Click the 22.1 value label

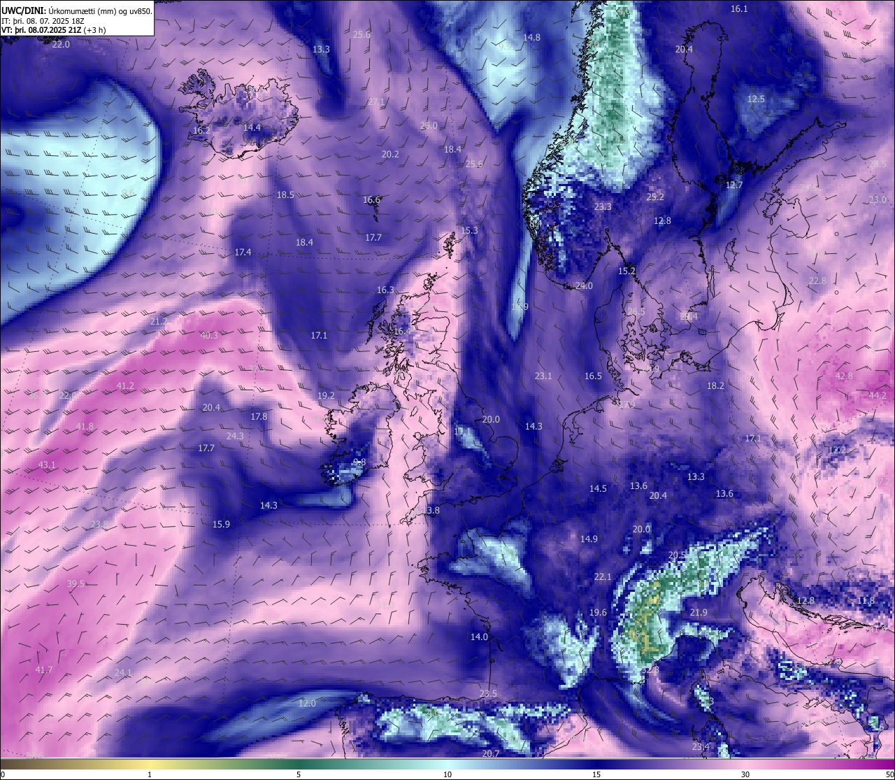point(603,577)
